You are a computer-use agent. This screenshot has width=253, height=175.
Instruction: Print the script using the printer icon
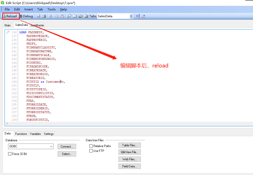click(x=44, y=16)
